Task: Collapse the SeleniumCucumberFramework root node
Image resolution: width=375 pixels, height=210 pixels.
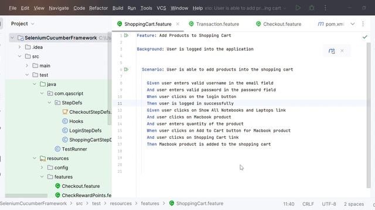Action: point(12,38)
